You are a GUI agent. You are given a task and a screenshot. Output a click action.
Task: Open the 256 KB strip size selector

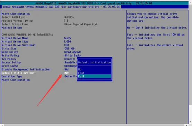pos(69,49)
